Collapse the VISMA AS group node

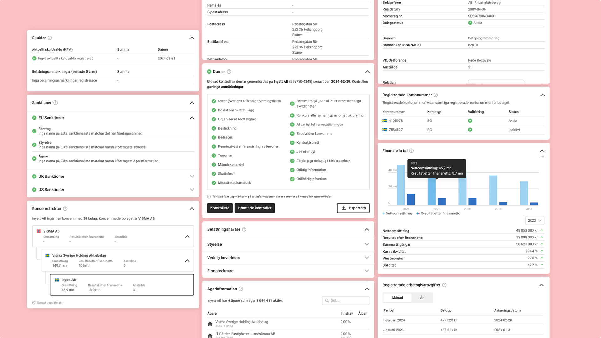[187, 236]
